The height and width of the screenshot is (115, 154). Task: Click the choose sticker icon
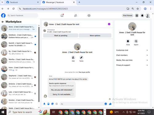point(52,104)
